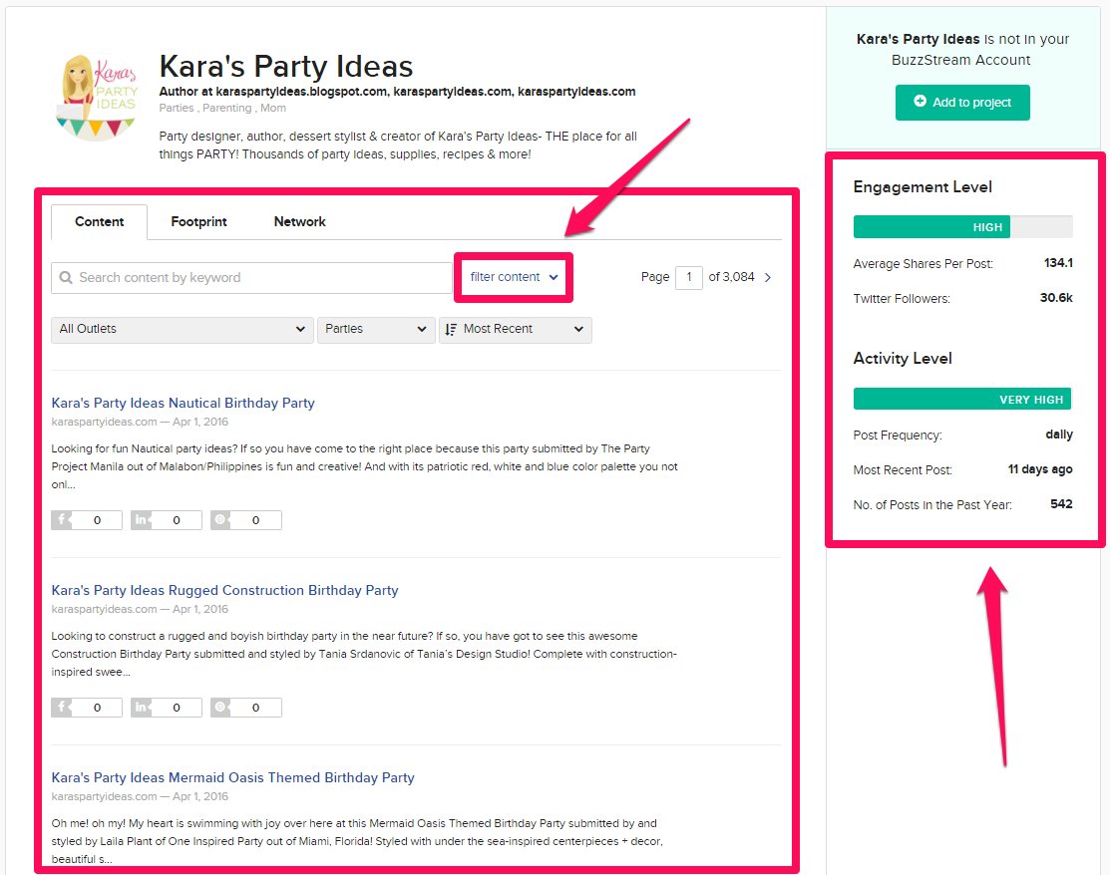
Task: Open the All Outlets dropdown
Action: coord(182,330)
